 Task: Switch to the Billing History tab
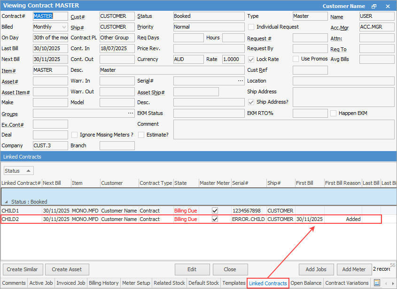click(x=104, y=283)
